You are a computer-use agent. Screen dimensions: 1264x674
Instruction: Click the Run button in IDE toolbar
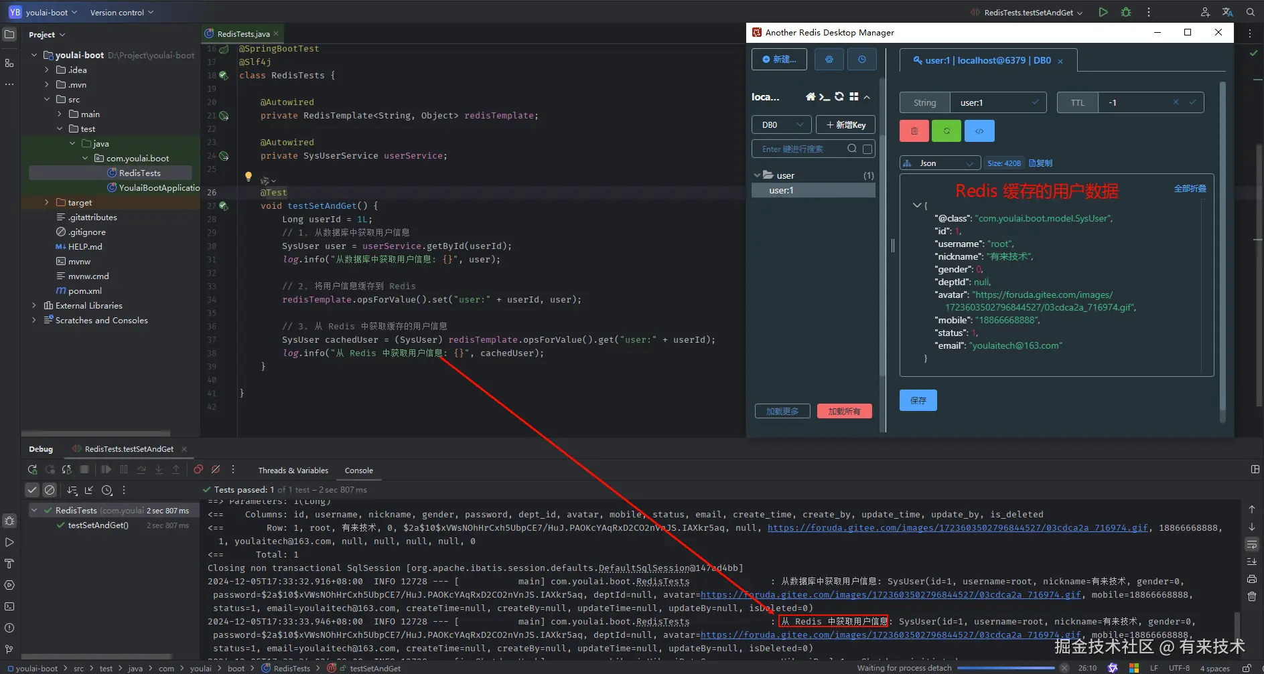pyautogui.click(x=1103, y=12)
